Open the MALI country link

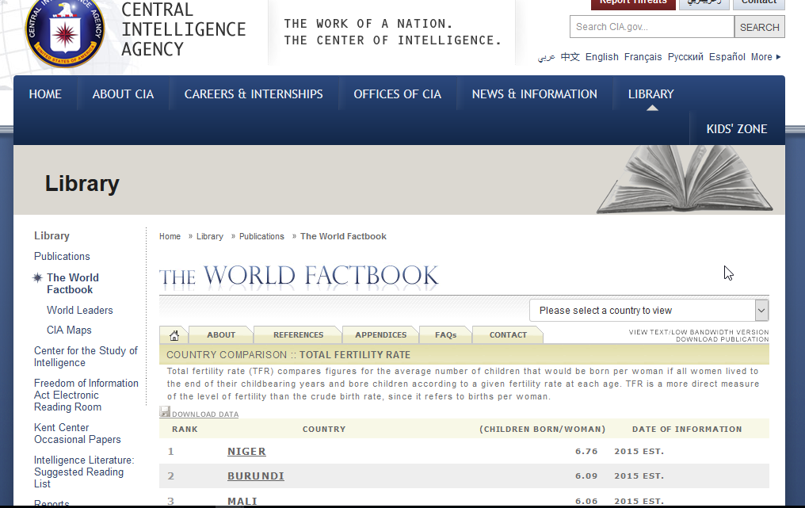(x=242, y=501)
